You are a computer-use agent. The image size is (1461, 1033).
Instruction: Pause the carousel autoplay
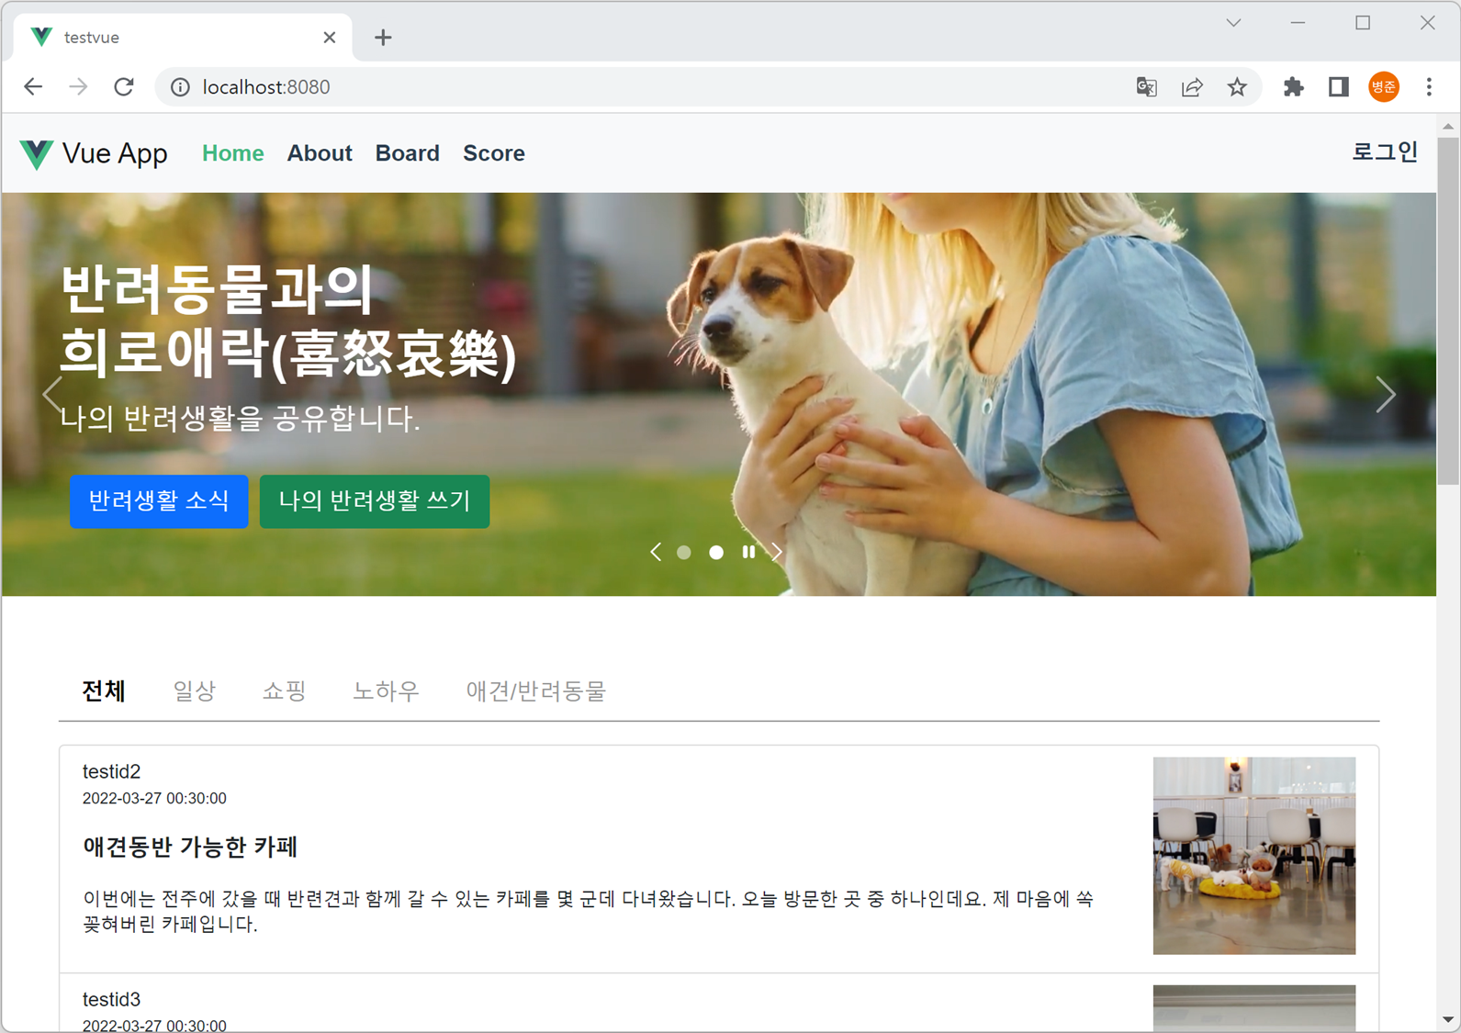tap(748, 552)
